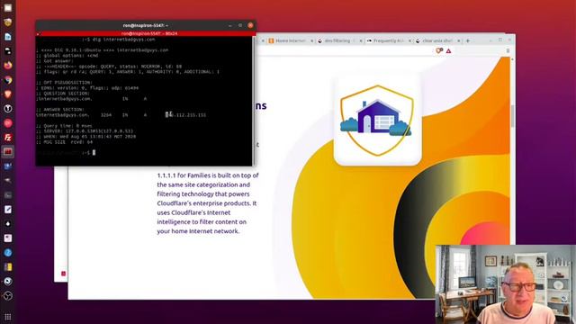The image size is (576, 324).
Task: Launch Google Chrome from the dock
Action: [x=8, y=80]
